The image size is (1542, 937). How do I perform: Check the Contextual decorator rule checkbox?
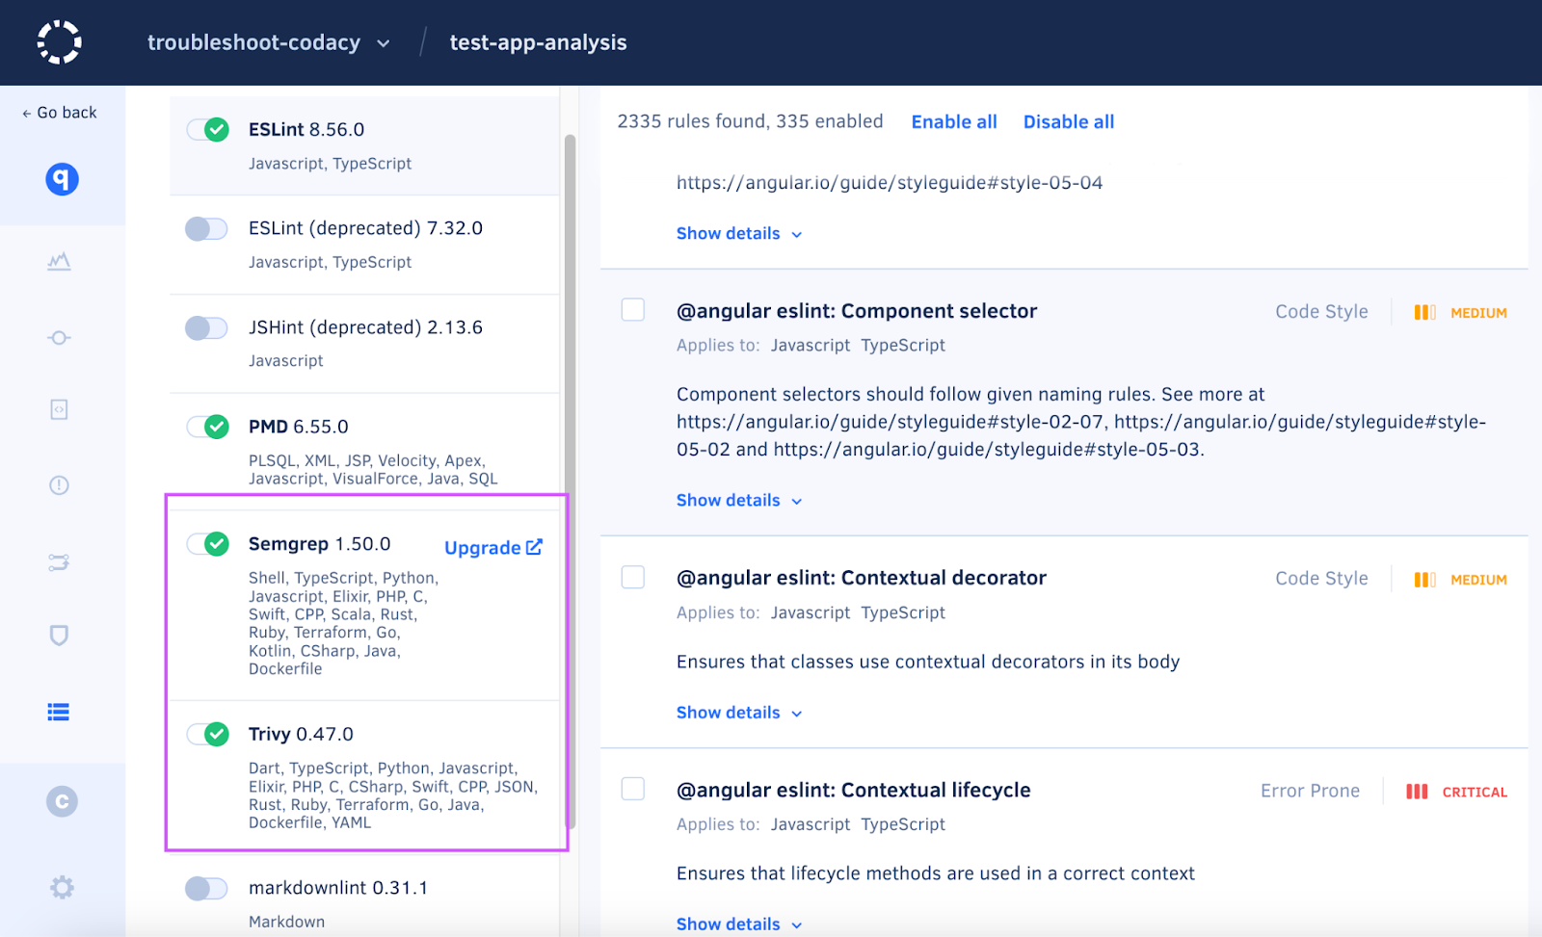[x=633, y=577]
